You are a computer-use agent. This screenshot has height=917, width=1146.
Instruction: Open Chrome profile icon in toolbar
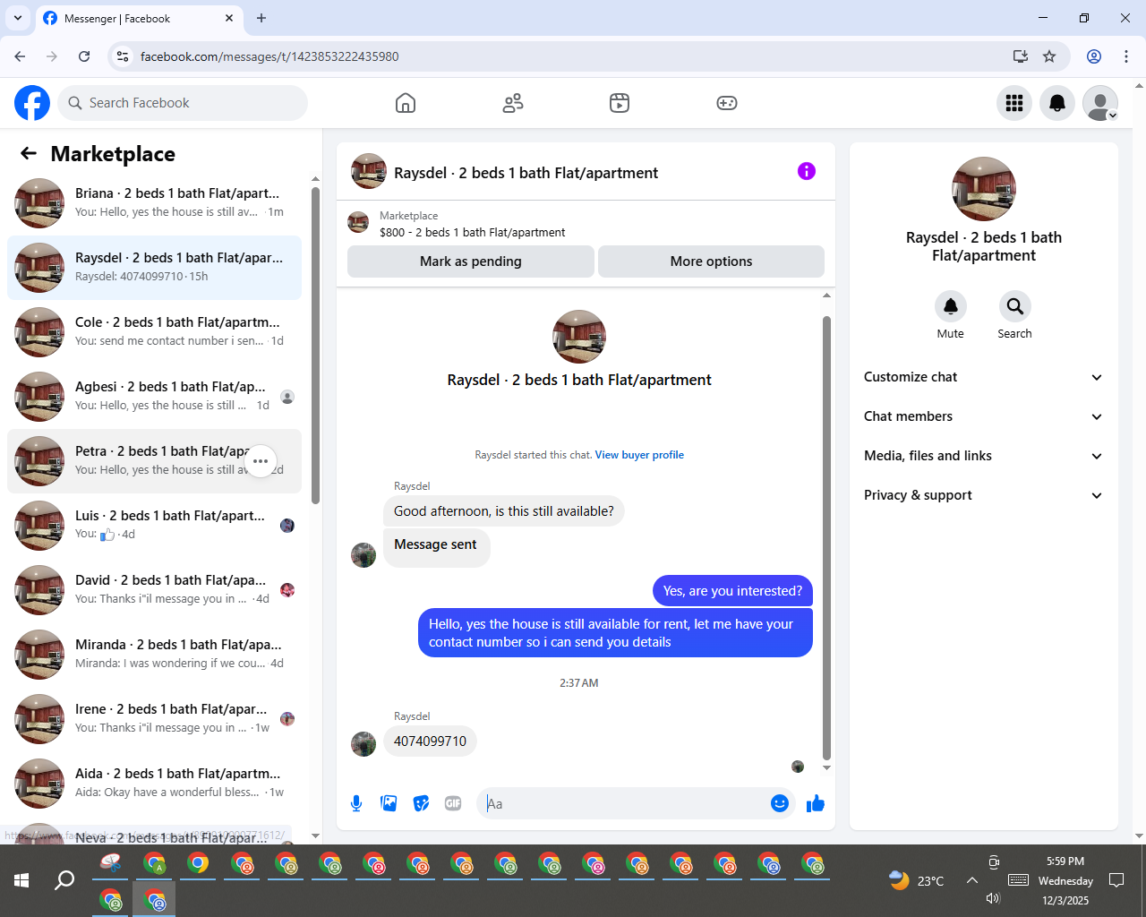1094,56
